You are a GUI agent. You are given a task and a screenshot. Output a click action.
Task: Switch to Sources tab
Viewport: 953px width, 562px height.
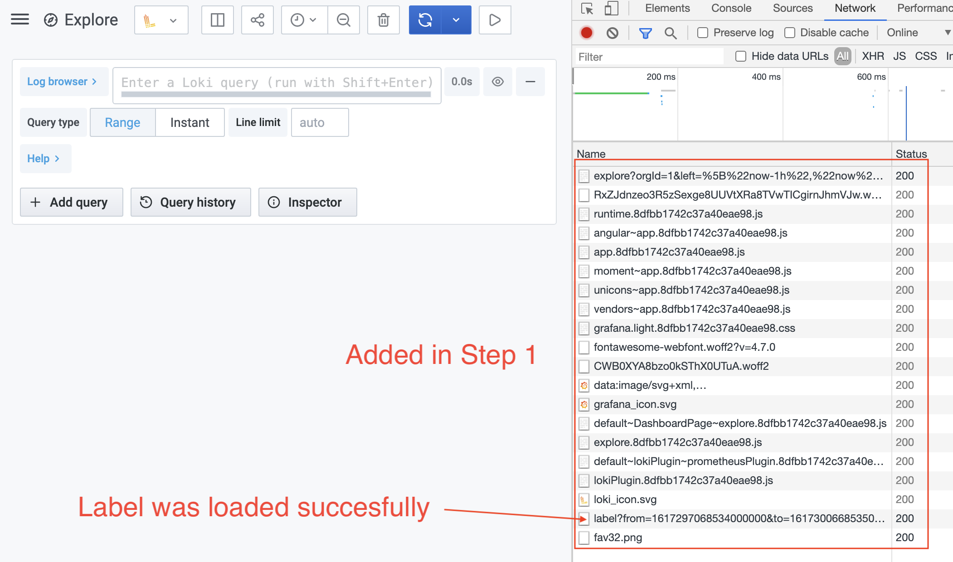click(793, 8)
